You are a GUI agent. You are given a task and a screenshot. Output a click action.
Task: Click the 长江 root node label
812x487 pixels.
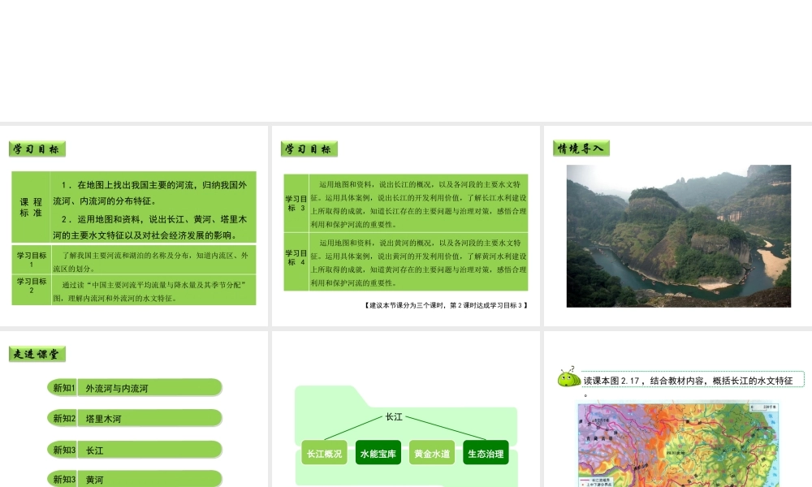pos(394,416)
